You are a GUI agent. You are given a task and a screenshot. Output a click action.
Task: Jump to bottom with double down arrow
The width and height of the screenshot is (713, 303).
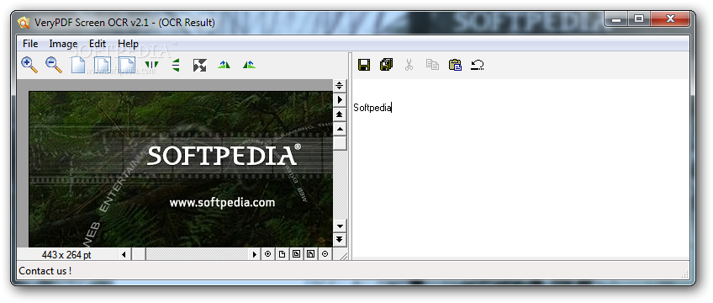tap(340, 239)
